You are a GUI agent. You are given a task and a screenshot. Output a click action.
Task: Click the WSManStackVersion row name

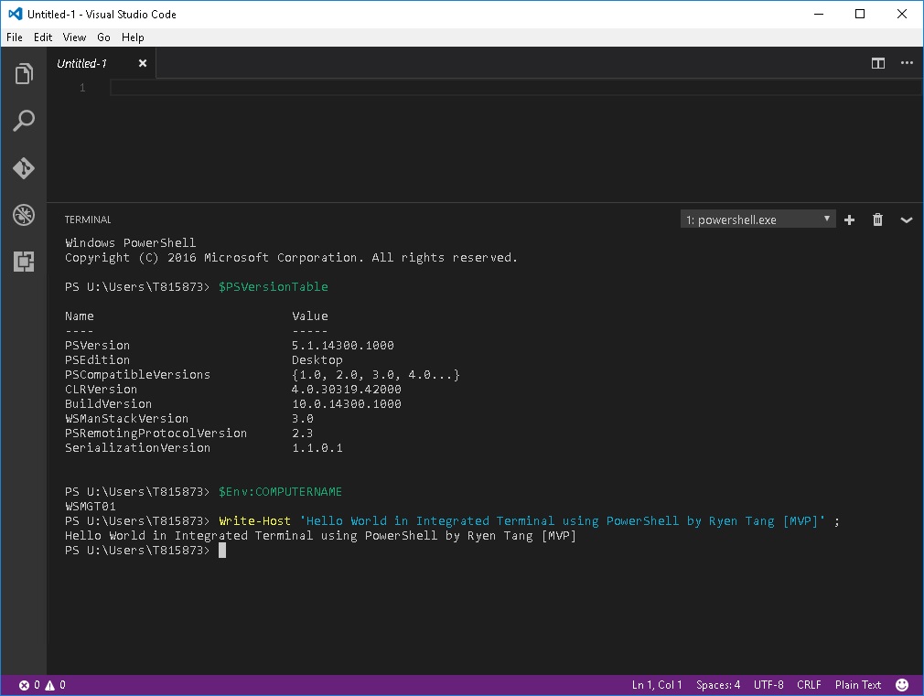[x=126, y=419]
